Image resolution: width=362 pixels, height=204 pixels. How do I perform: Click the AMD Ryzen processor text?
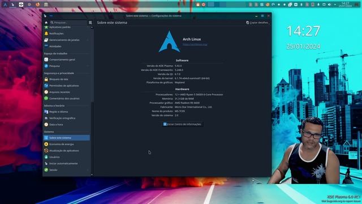[199, 95]
